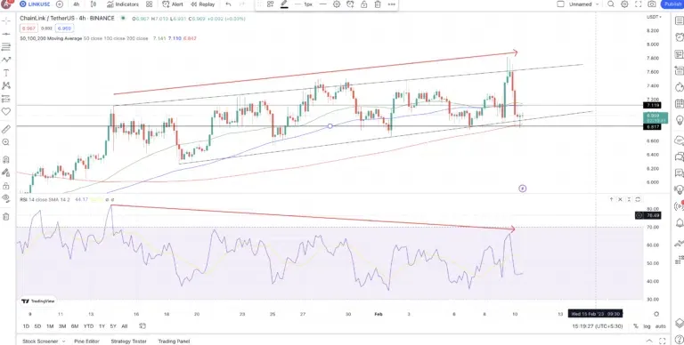Toggle log scale
The image size is (684, 345).
(x=647, y=325)
